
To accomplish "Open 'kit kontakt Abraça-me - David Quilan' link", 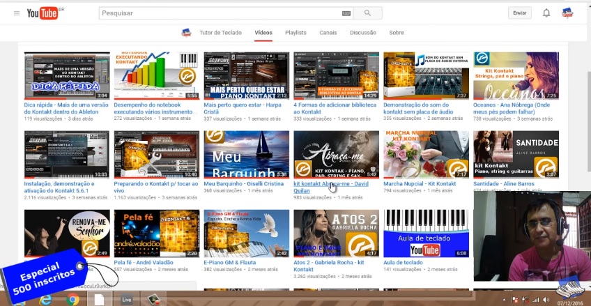I will 331,188.
